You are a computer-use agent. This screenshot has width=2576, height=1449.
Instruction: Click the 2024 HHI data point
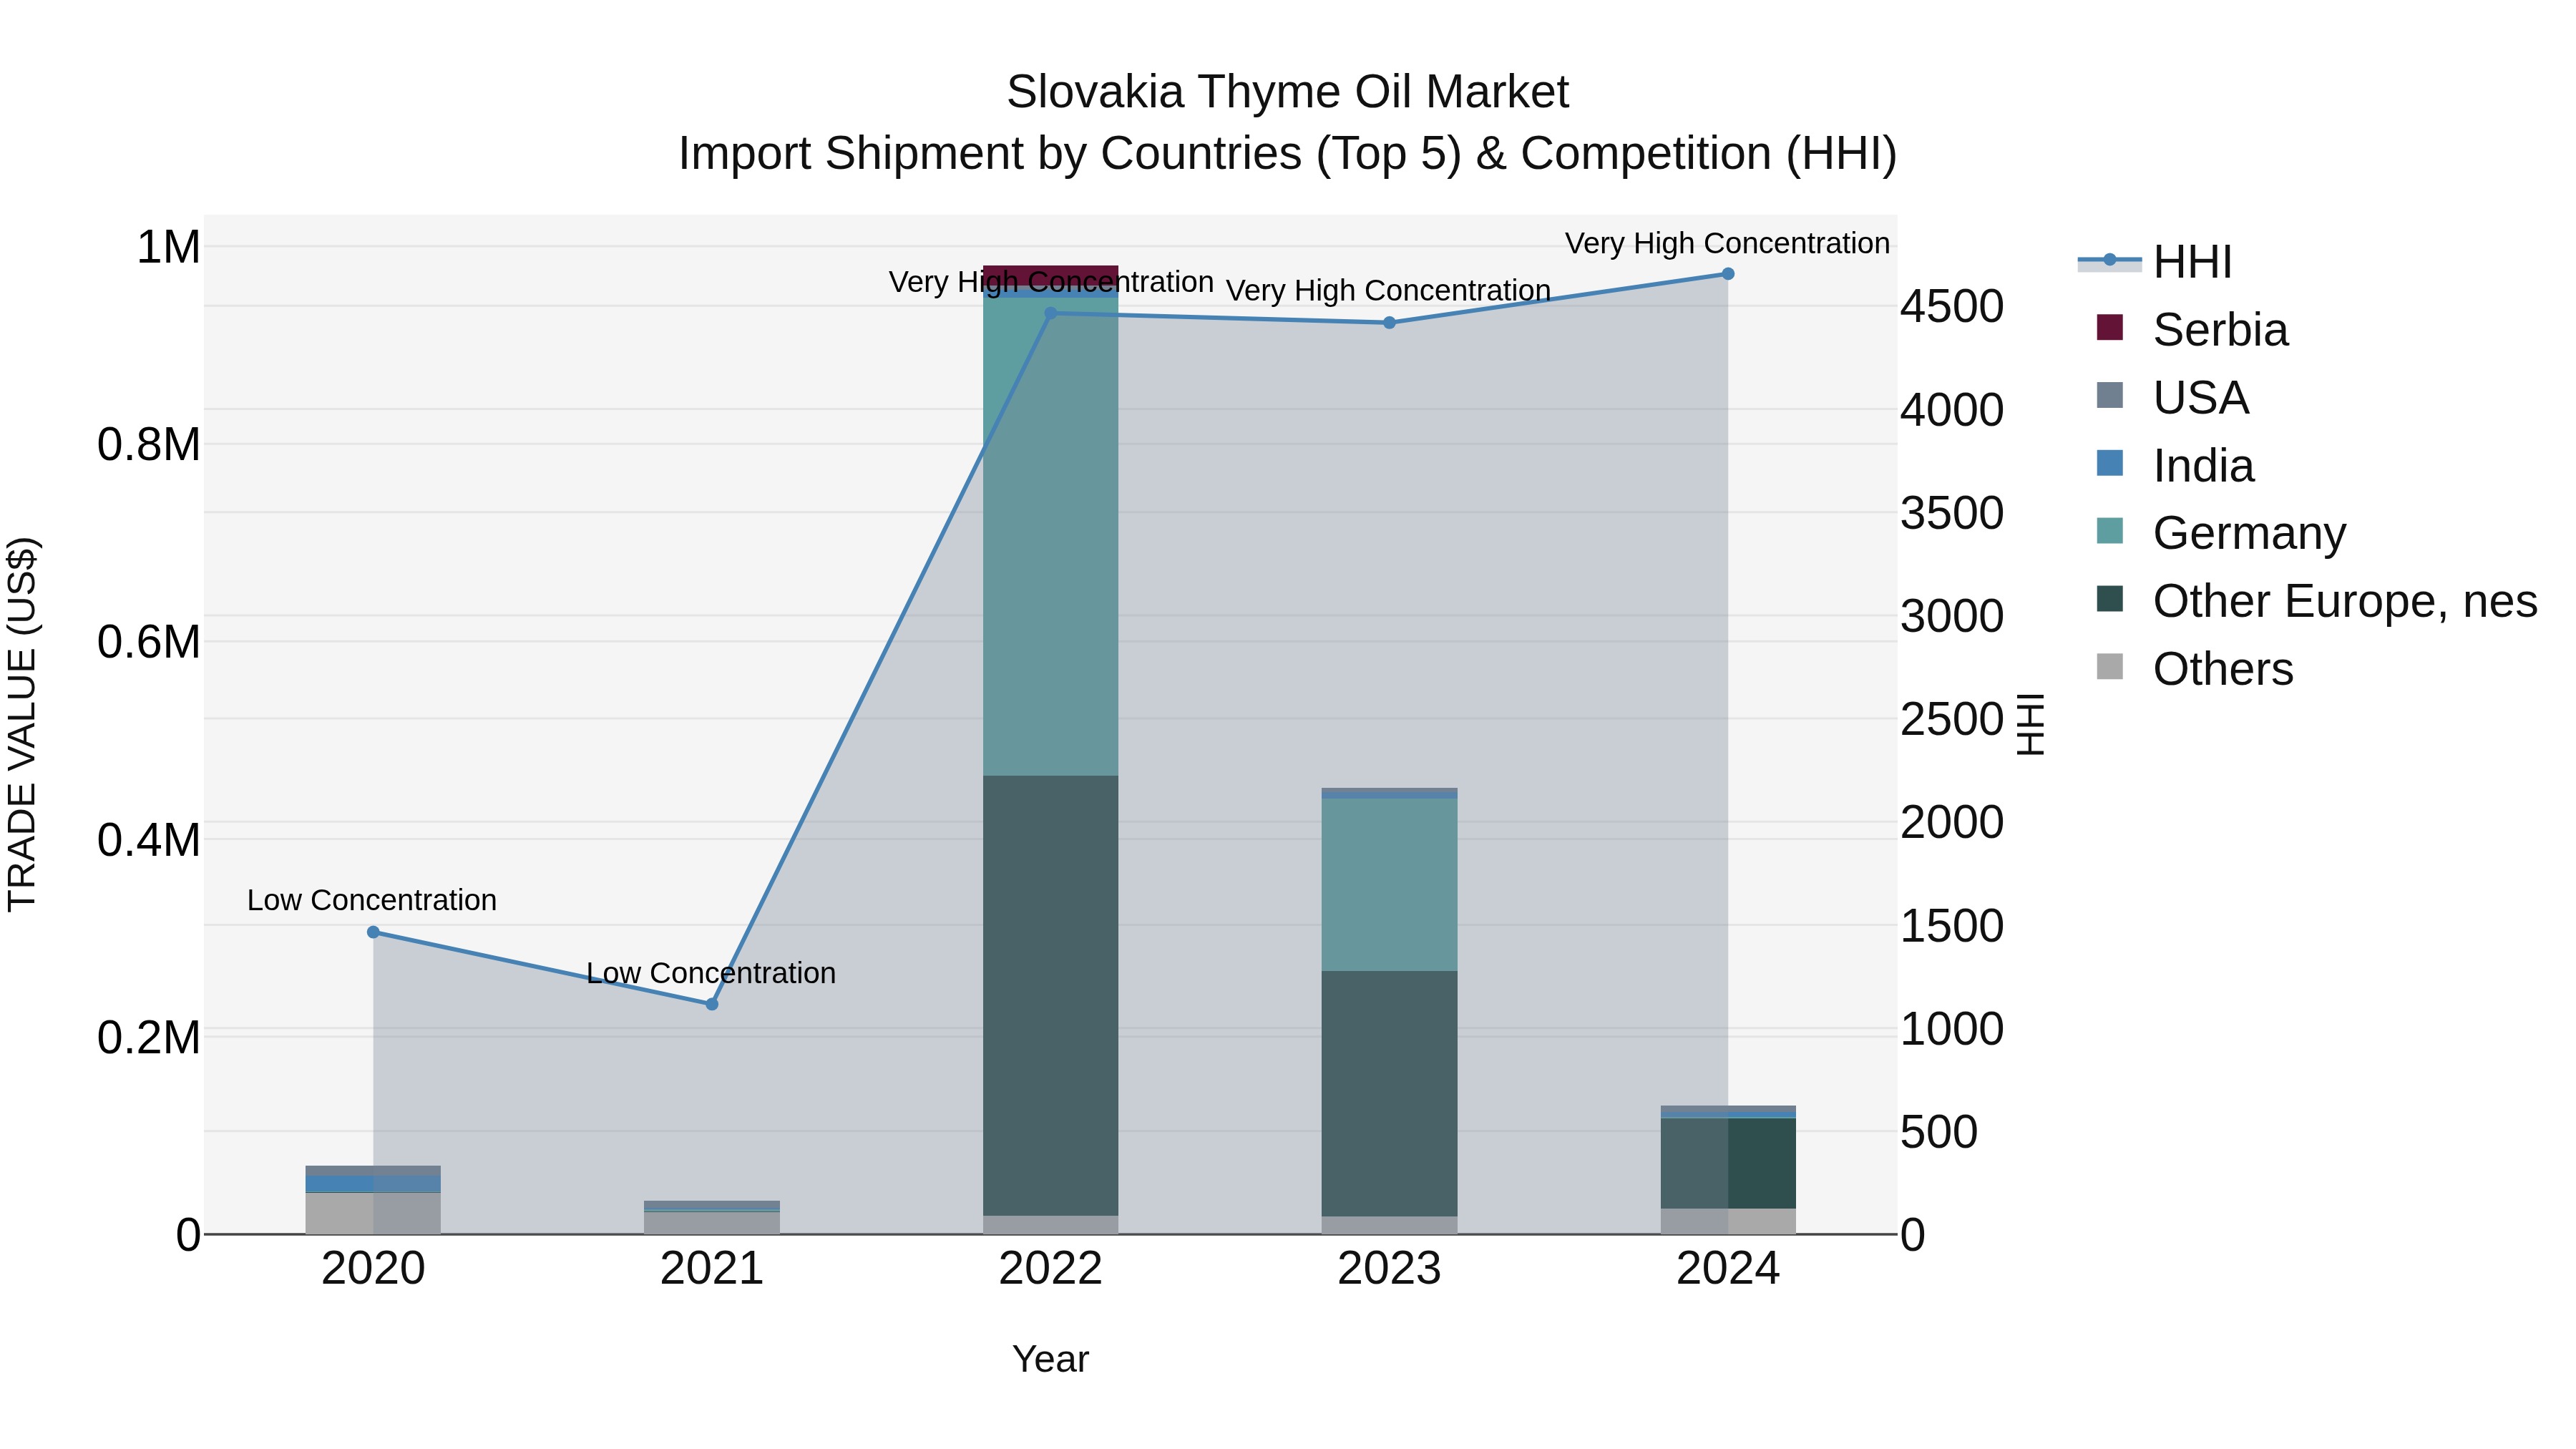[x=1728, y=274]
